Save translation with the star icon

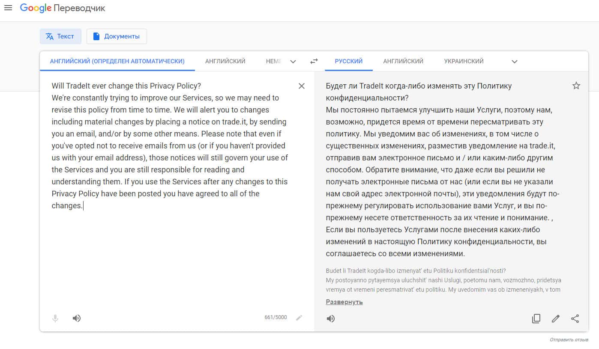576,86
